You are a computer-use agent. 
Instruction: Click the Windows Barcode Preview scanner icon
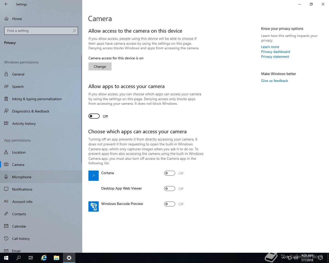(94, 206)
